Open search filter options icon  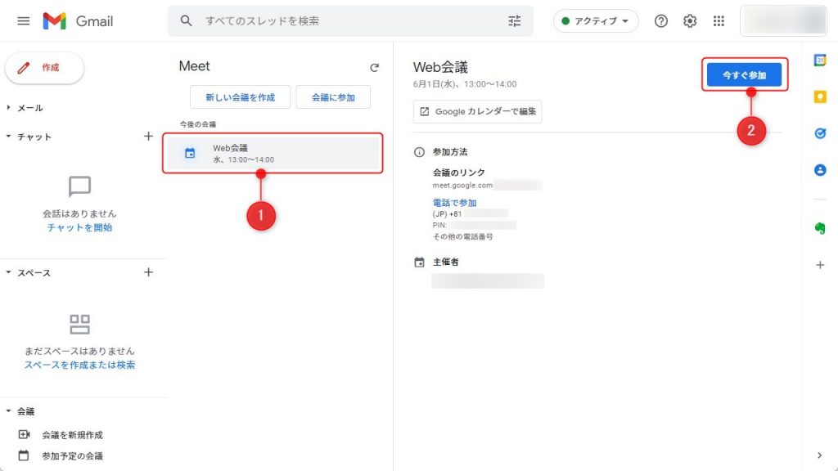click(x=514, y=20)
